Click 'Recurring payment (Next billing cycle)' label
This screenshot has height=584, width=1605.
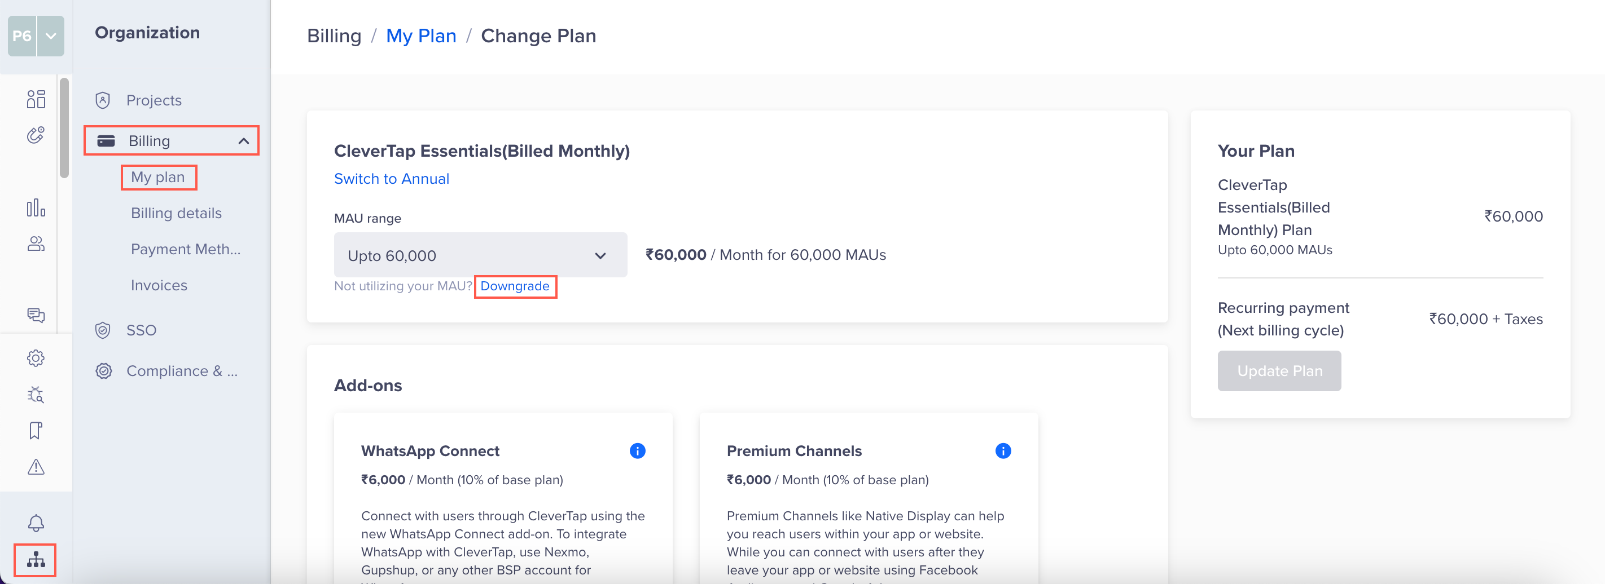(1283, 320)
